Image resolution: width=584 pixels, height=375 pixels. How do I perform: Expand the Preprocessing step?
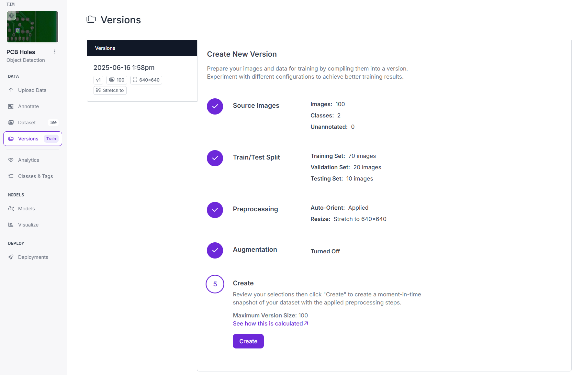tap(255, 209)
